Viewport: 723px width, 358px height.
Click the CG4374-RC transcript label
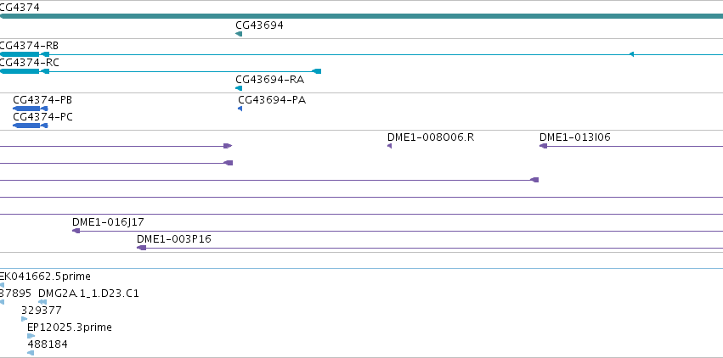29,63
